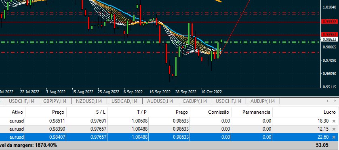Select the open price cell 0.98390

coord(57,129)
